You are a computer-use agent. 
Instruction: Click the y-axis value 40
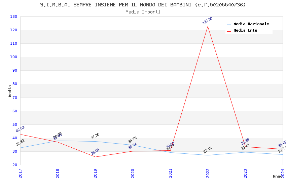coord(15,138)
